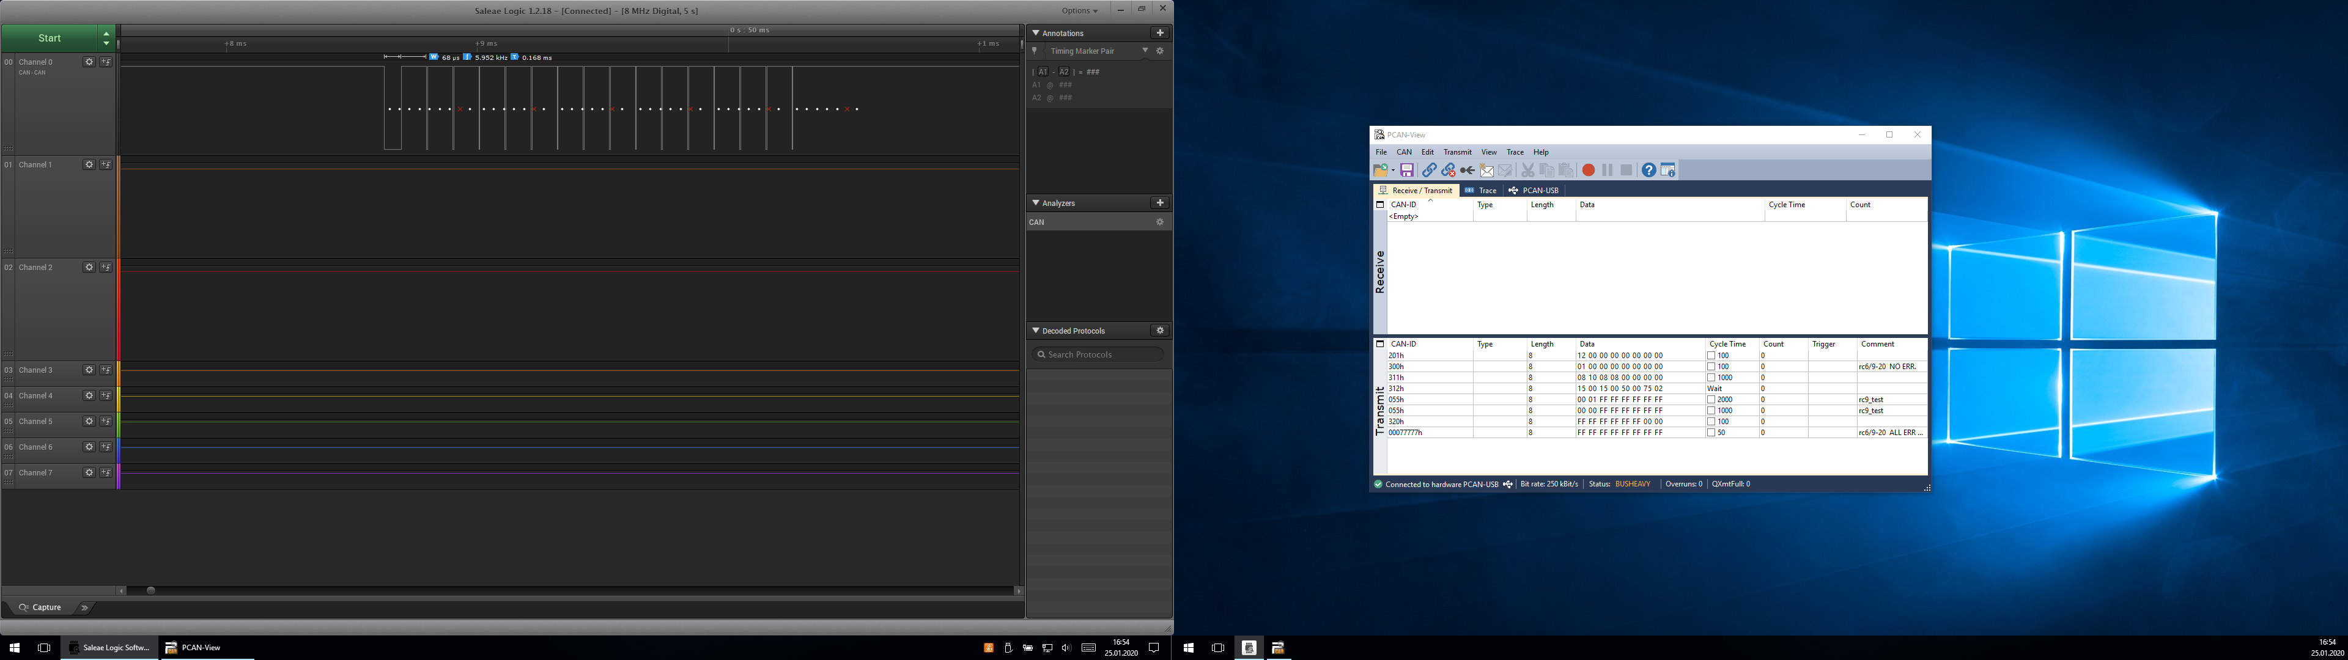Collapse the Annotations panel triangle
Screen dimensions: 2348x660
pyautogui.click(x=1035, y=33)
